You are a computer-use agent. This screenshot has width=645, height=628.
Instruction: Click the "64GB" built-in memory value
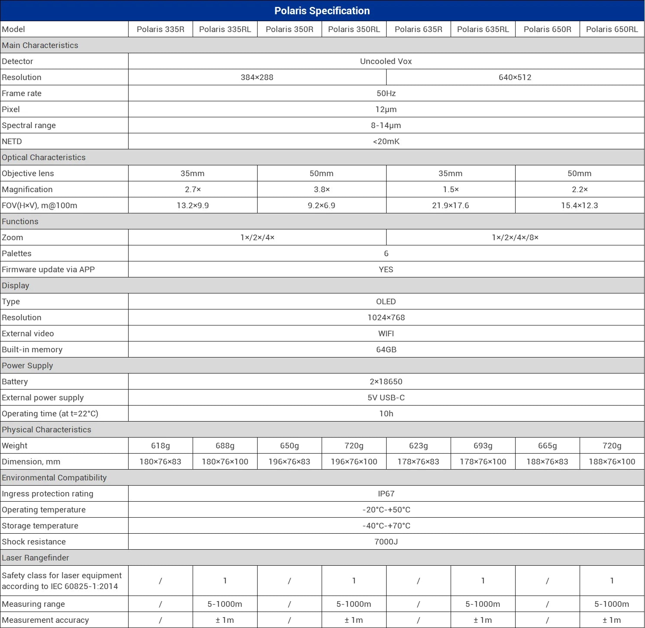pyautogui.click(x=386, y=349)
